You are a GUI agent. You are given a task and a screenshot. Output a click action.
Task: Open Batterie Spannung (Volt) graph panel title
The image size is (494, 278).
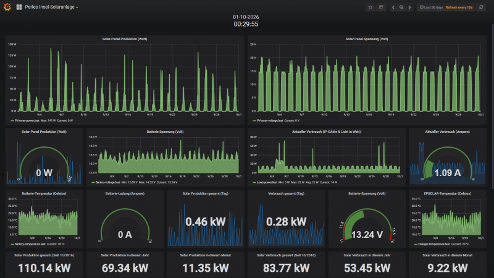point(165,132)
